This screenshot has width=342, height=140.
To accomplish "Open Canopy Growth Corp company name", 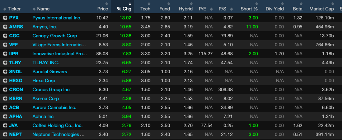I will pos(55,36).
